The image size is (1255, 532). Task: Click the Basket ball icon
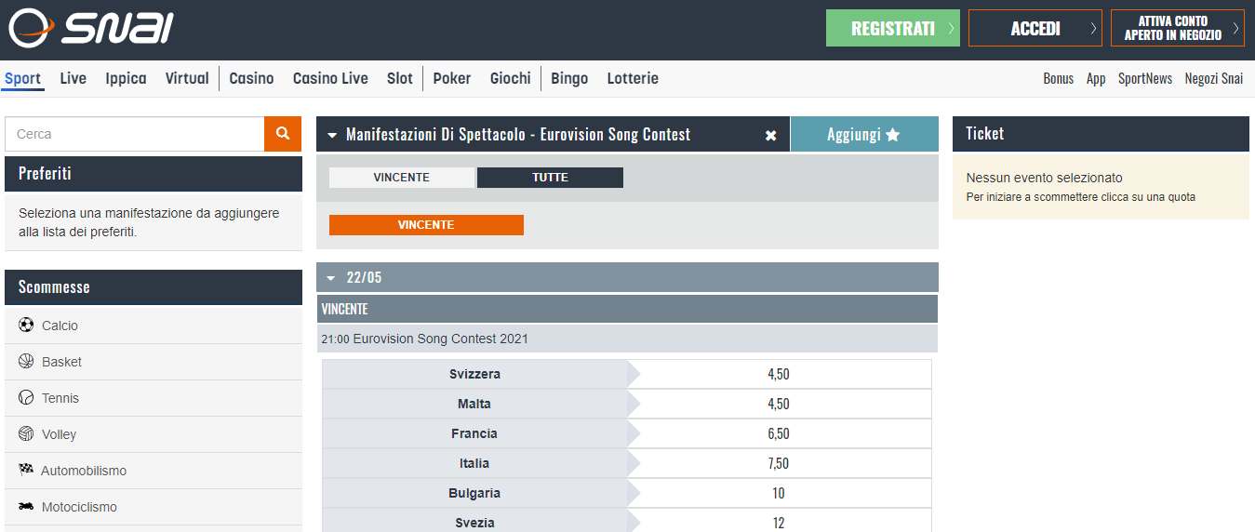pyautogui.click(x=25, y=362)
